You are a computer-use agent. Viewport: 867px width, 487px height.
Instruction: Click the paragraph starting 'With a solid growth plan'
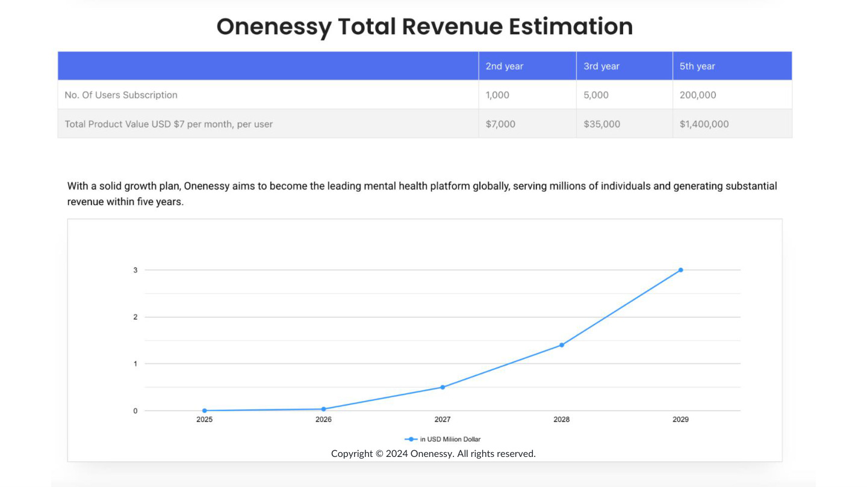(x=422, y=194)
